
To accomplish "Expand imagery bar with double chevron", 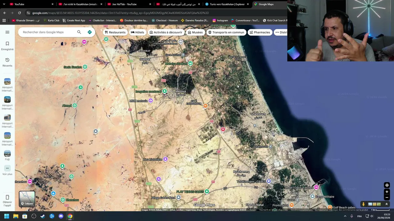I will (387, 204).
